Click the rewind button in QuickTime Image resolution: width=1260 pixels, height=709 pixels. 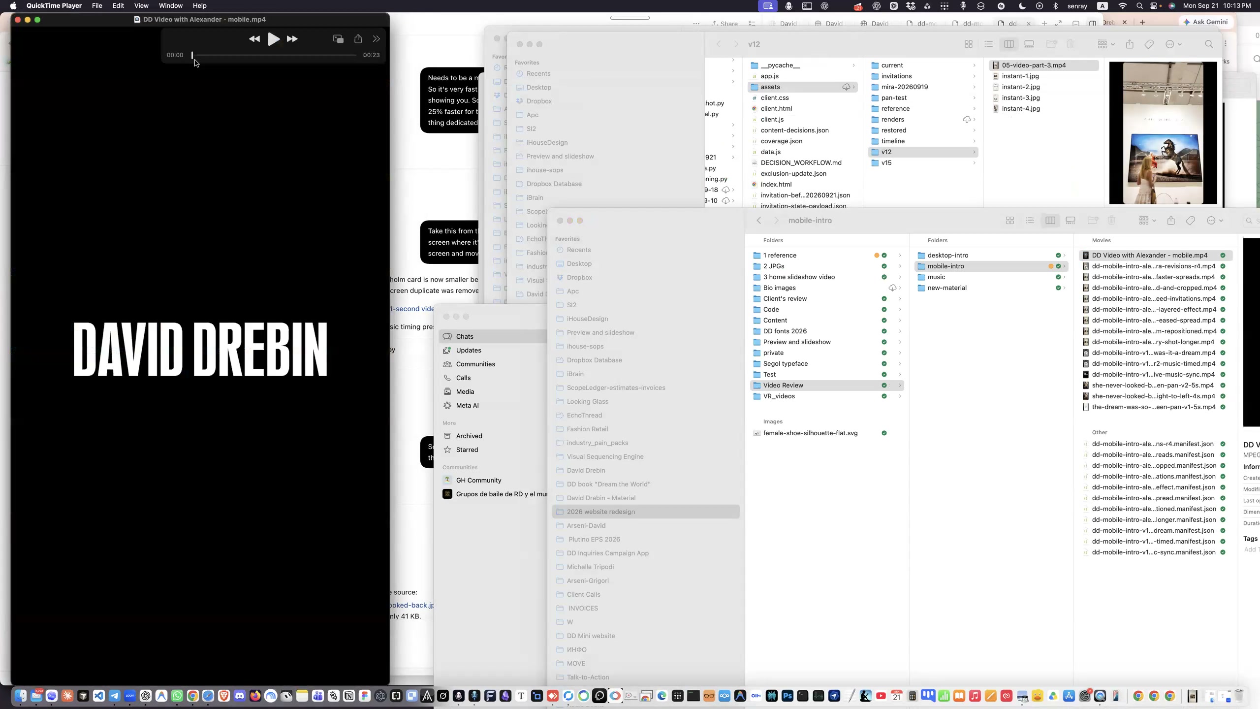[x=254, y=39]
